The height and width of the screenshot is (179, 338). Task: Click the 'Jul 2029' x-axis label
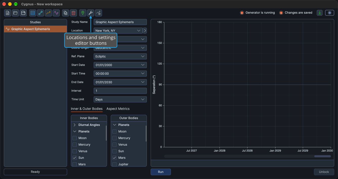(x=303, y=151)
